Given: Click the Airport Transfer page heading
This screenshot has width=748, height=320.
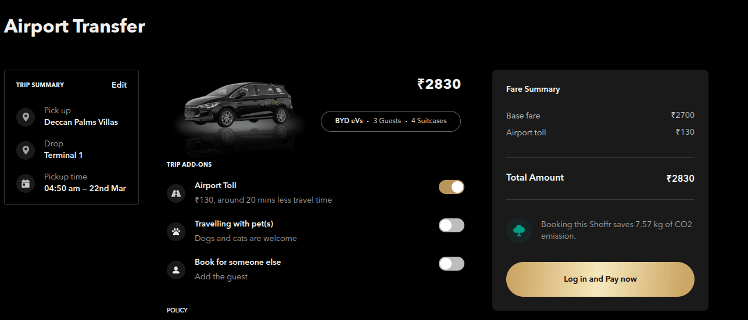Looking at the screenshot, I should click(74, 27).
